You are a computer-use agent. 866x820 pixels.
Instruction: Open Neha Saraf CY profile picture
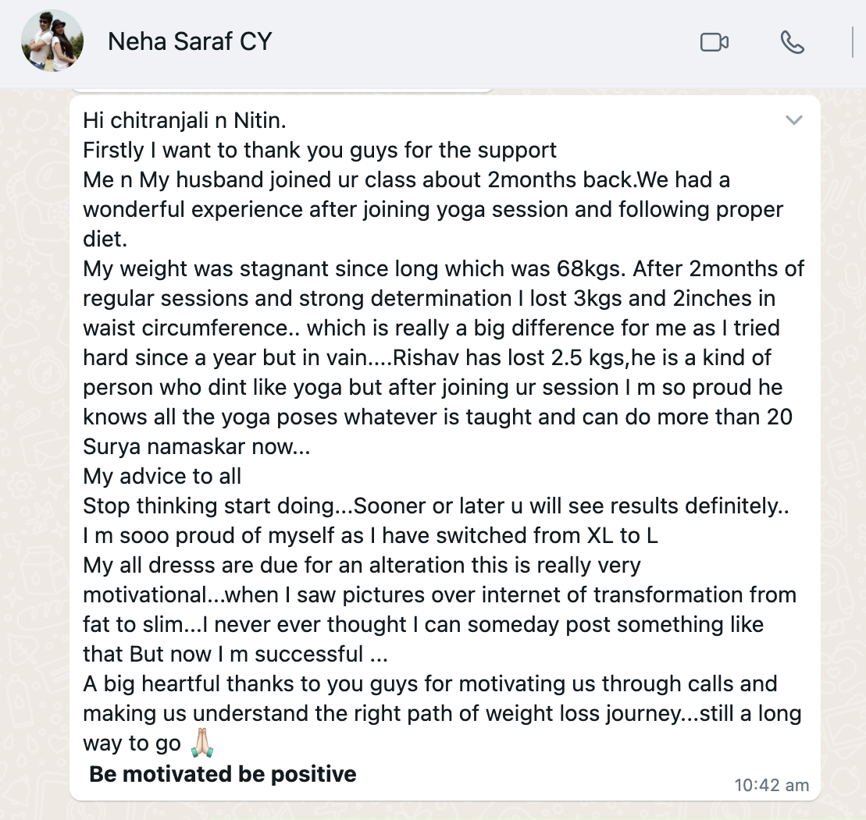(x=52, y=41)
